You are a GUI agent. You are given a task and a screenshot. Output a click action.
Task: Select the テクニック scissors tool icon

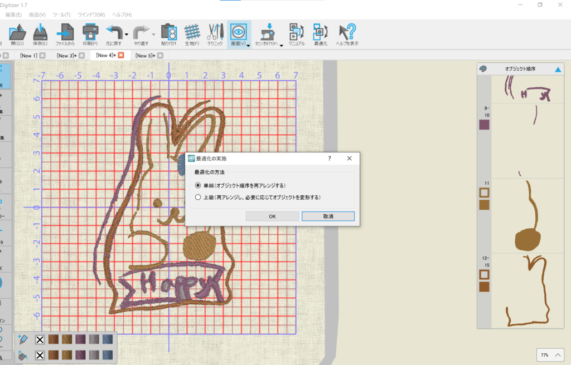(x=215, y=32)
